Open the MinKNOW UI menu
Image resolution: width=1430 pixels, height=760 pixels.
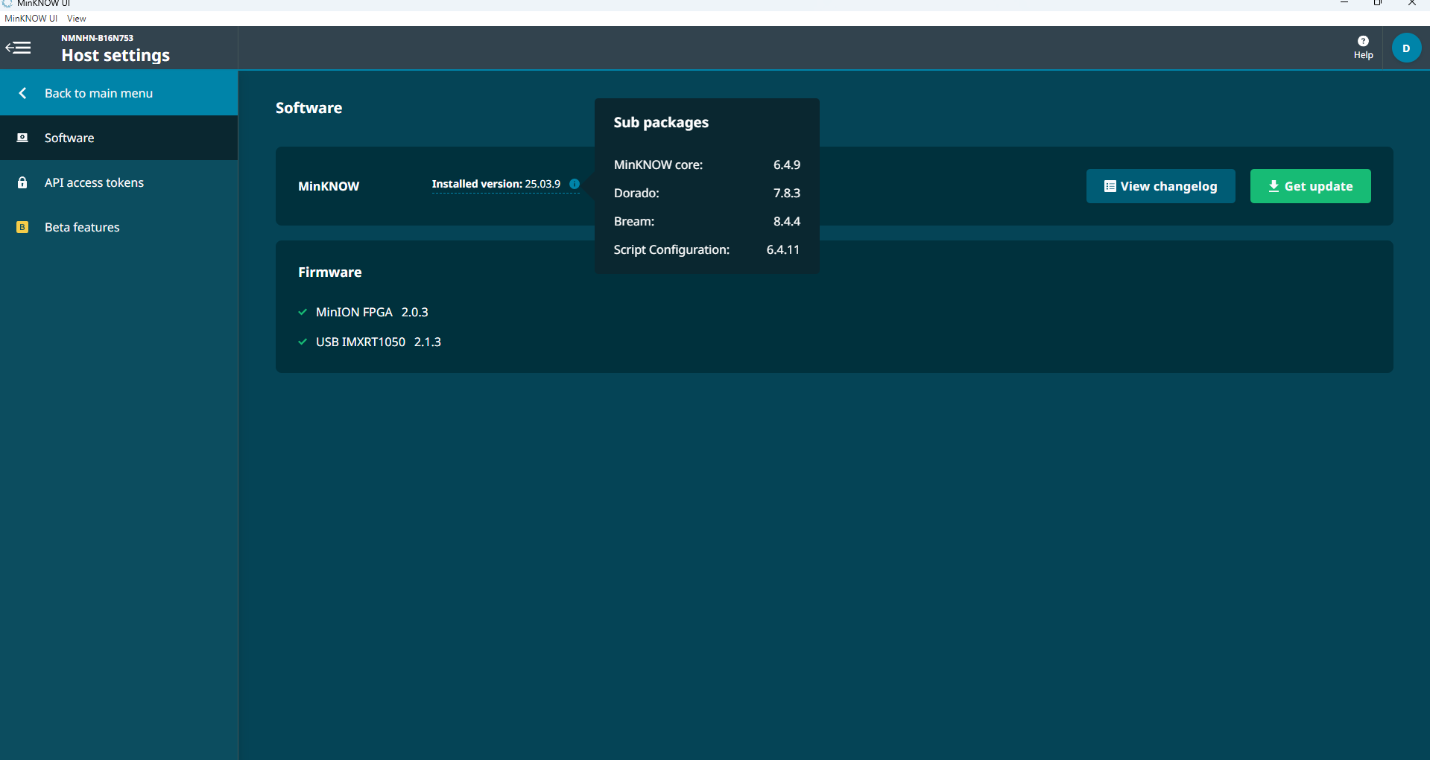pyautogui.click(x=31, y=19)
